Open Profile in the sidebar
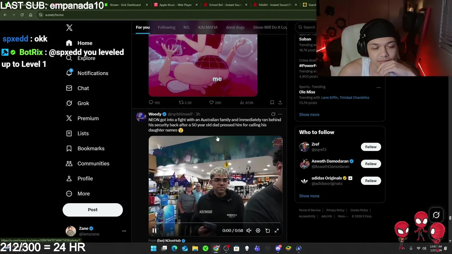Screen dimensions: 452x254 pyautogui.click(x=79, y=179)
